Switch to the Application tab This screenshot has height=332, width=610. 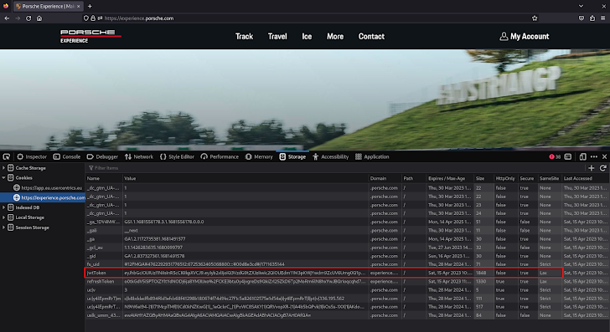(x=372, y=157)
